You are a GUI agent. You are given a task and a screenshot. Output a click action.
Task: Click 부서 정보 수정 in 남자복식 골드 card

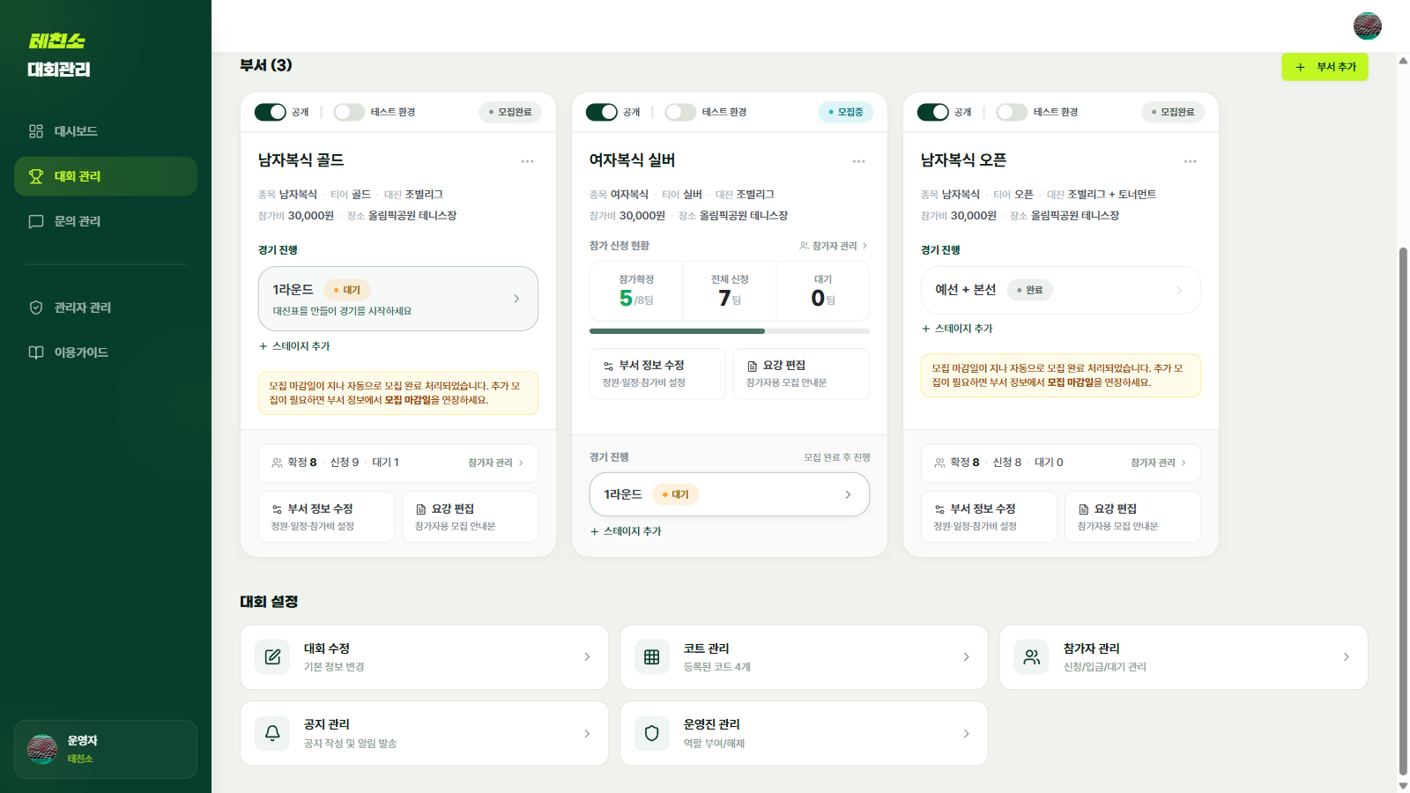(326, 517)
